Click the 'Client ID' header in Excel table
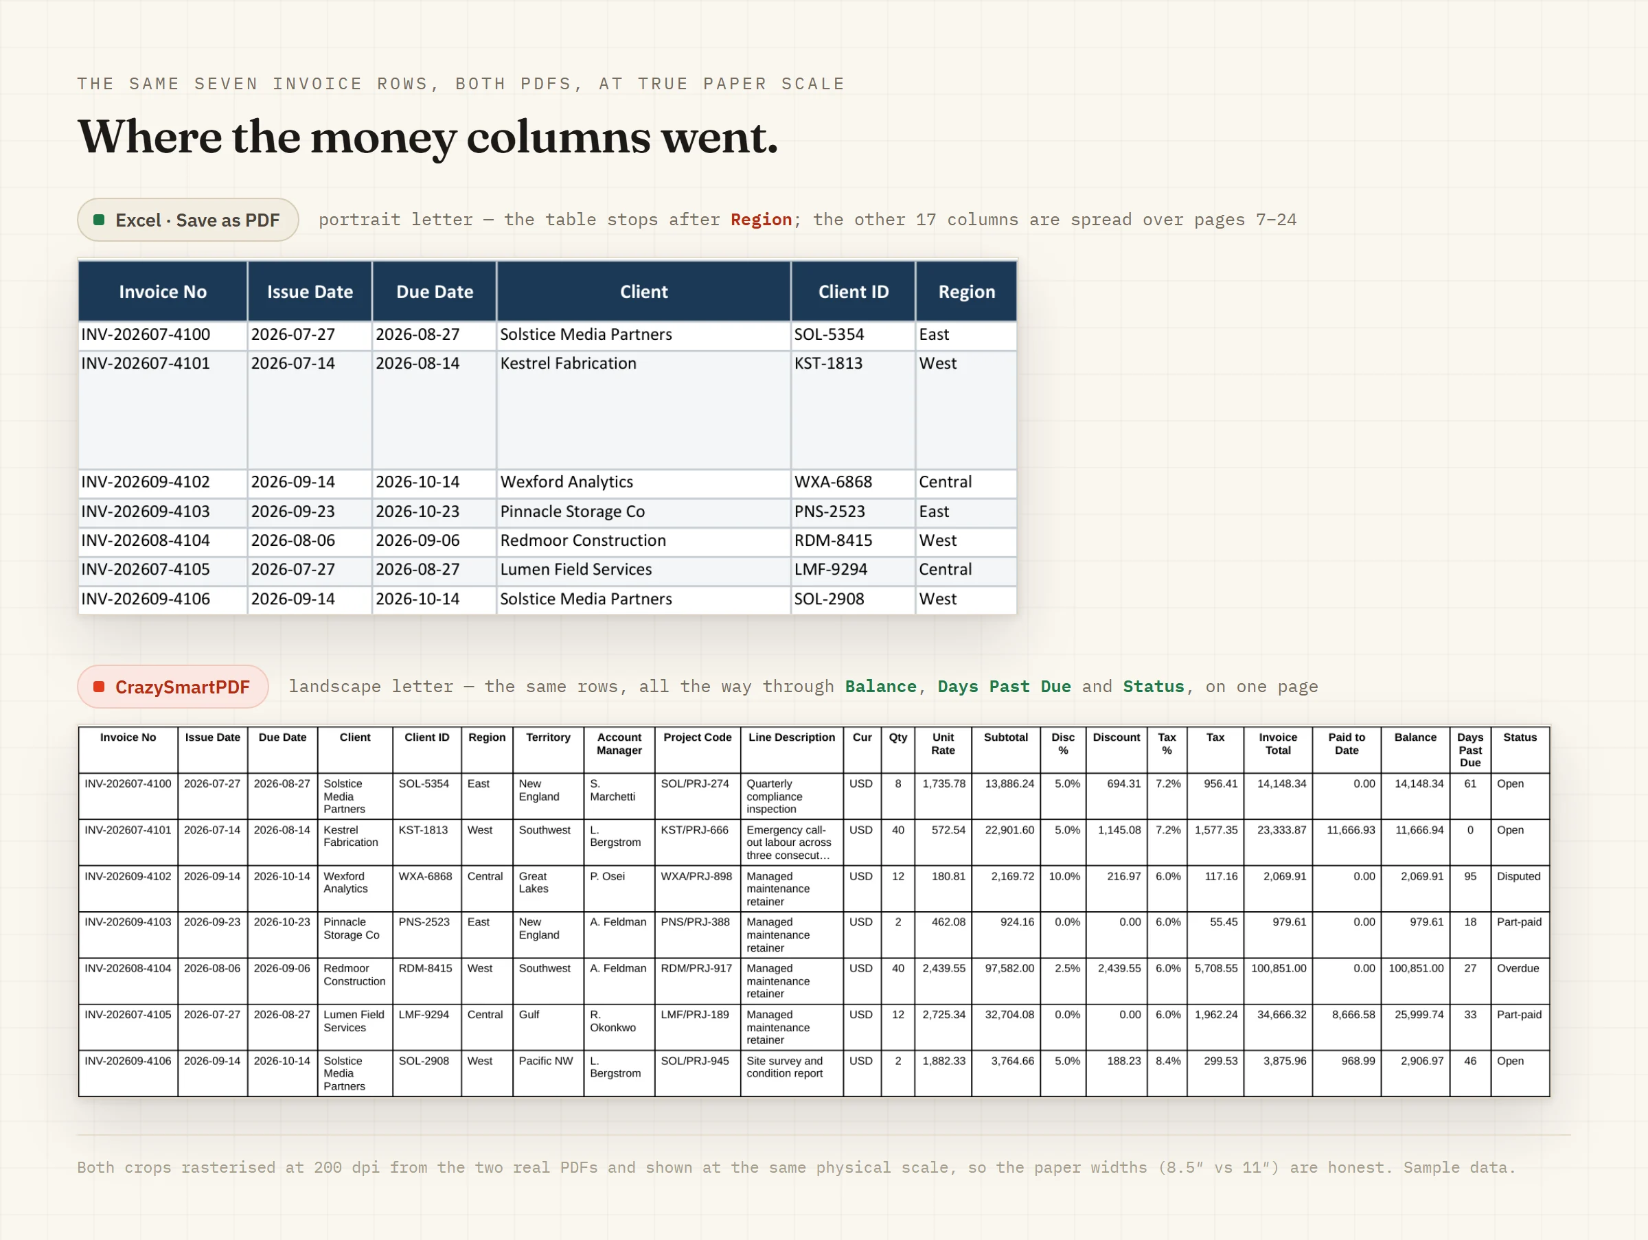This screenshot has width=1648, height=1240. [x=853, y=292]
